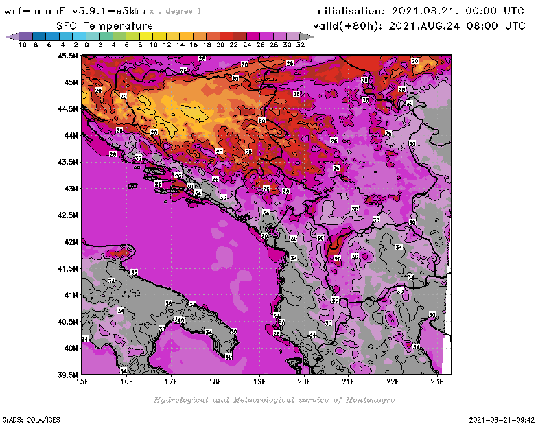Click the green 2 to 4 legend swatch

pyautogui.click(x=106, y=36)
